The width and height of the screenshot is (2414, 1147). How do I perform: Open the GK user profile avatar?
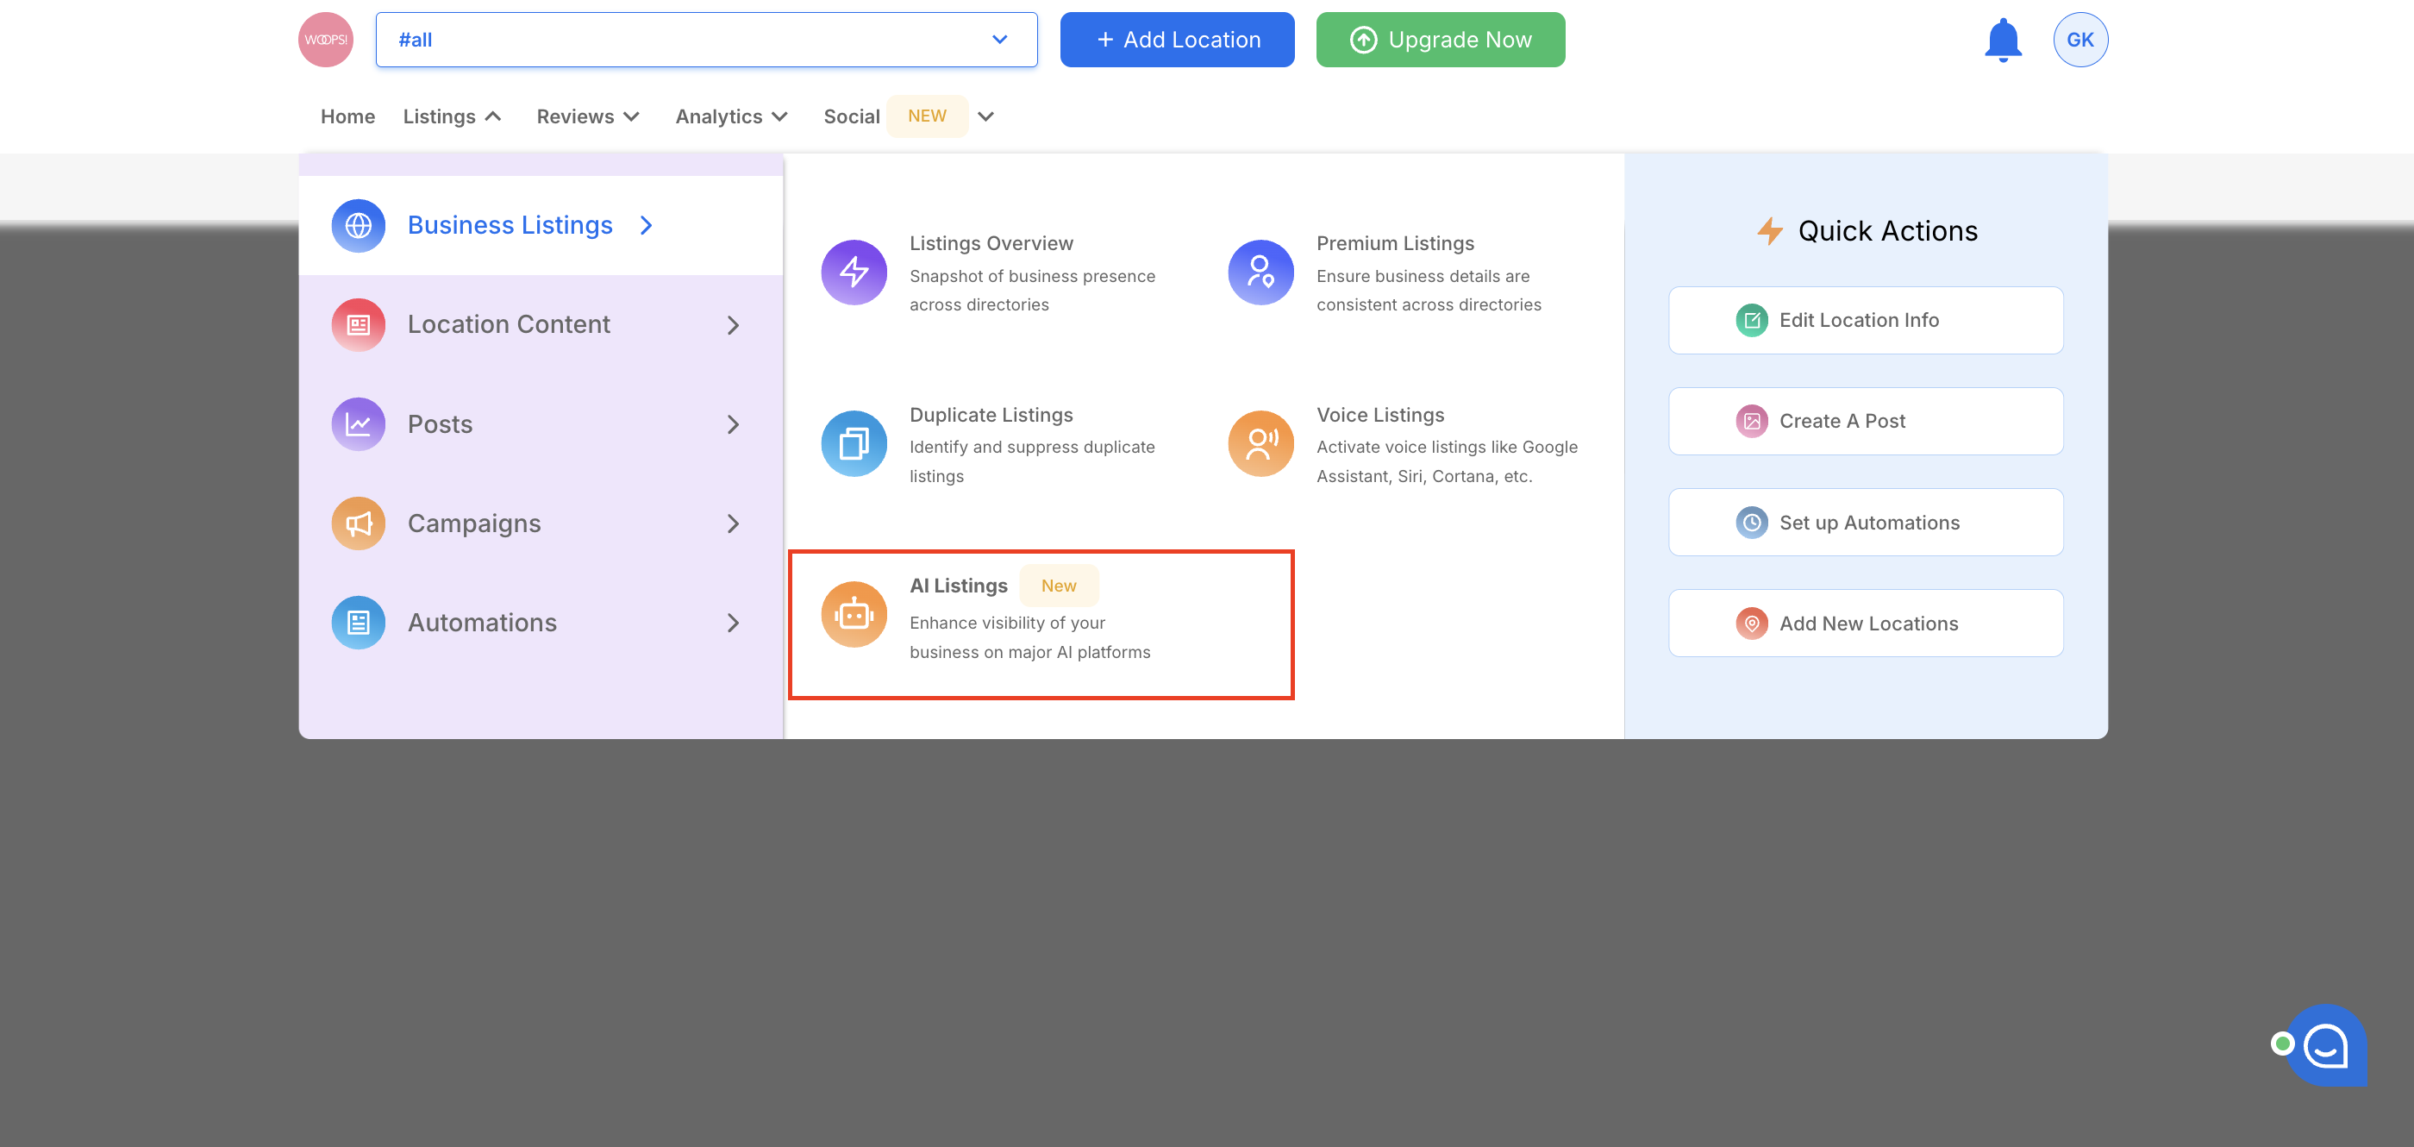(2079, 40)
